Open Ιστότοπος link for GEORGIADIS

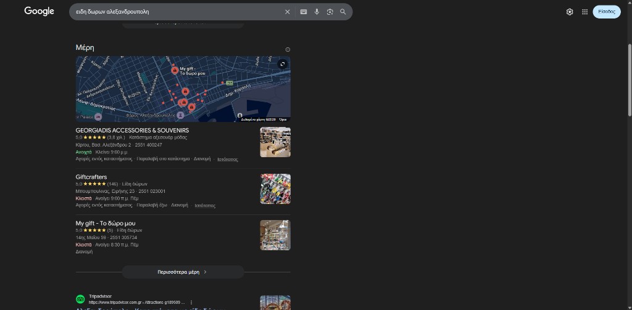[x=228, y=160]
